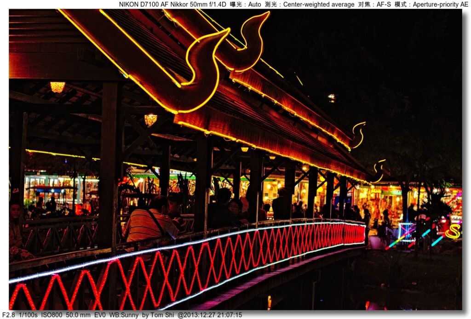Image resolution: width=471 pixels, height=319 pixels.
Task: Click the "Aperture-priority AE" mode text
Action: coord(440,5)
